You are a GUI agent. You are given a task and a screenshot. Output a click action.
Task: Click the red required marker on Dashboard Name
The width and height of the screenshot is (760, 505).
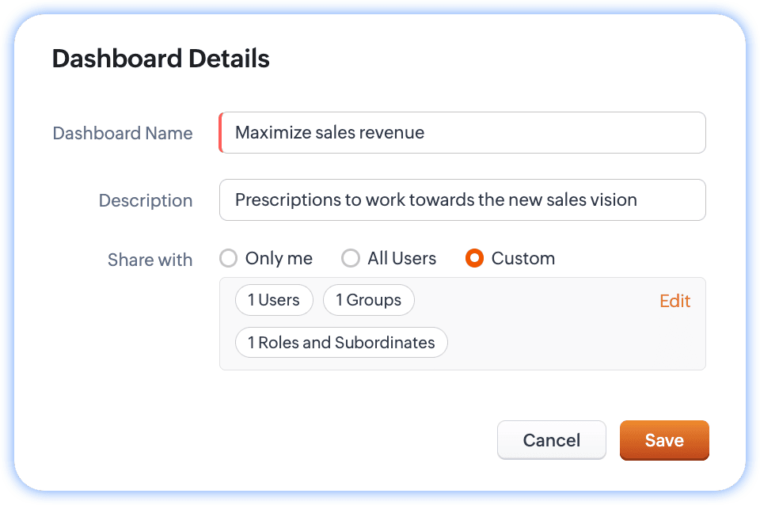221,132
